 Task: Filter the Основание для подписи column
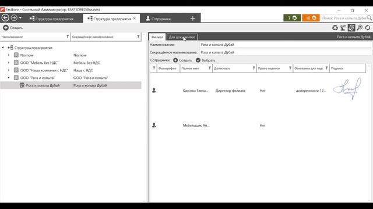click(x=326, y=69)
